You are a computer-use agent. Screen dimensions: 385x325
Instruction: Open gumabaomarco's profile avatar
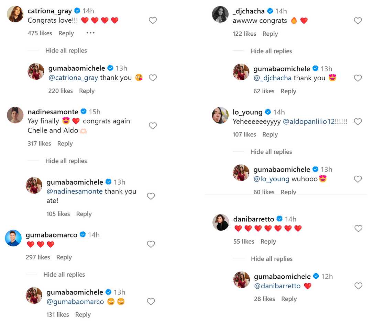pyautogui.click(x=13, y=238)
